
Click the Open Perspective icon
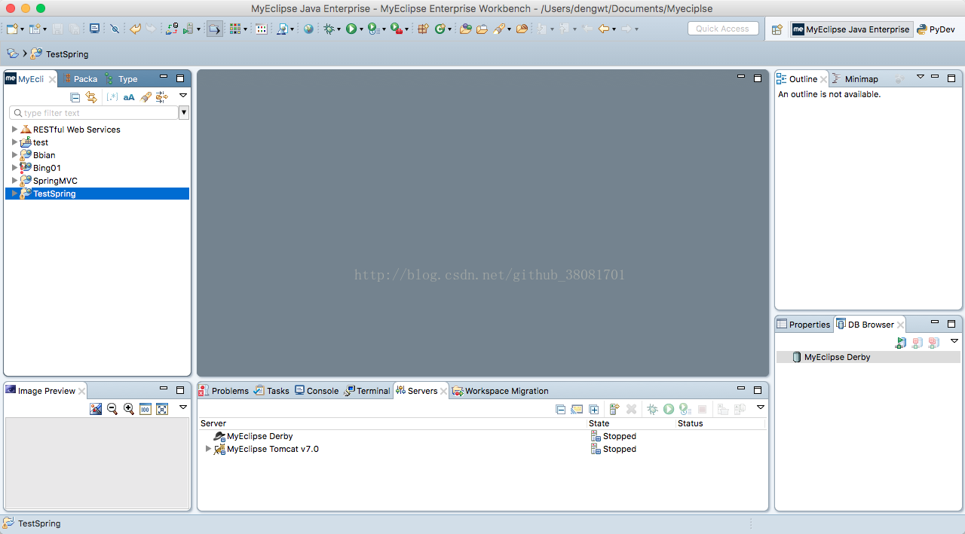(777, 29)
